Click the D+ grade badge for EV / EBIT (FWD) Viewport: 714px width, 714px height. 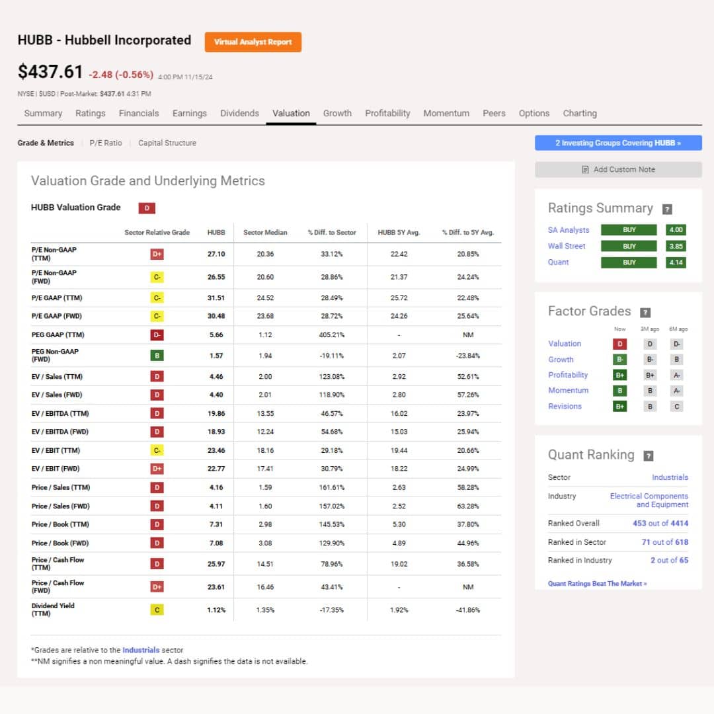pyautogui.click(x=157, y=469)
